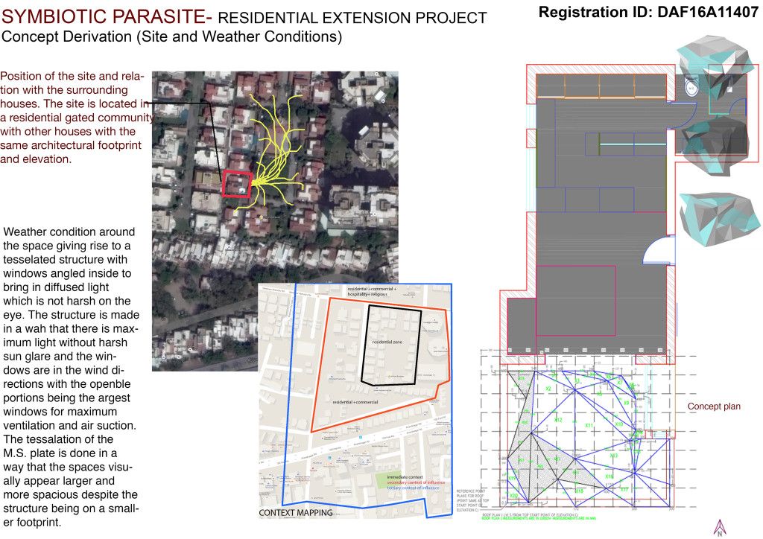This screenshot has height=539, width=763.
Task: Click 'residential zone' map label
Action: [x=387, y=342]
